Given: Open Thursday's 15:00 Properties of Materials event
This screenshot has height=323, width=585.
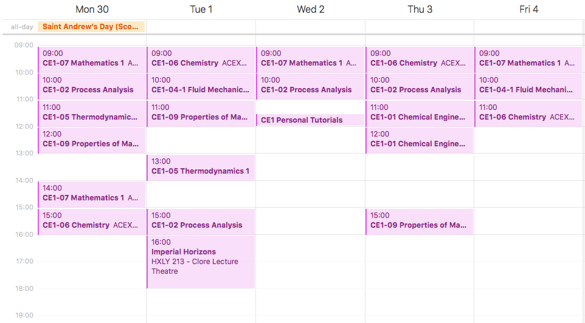Looking at the screenshot, I should pyautogui.click(x=420, y=221).
